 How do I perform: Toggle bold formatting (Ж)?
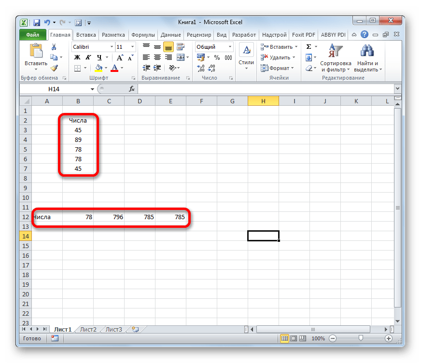(77, 57)
